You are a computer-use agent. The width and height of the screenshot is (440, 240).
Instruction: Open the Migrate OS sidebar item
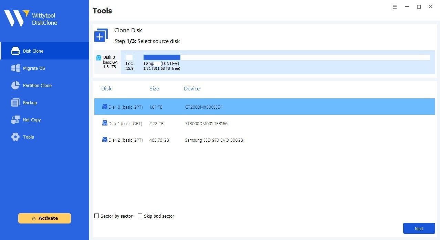tap(44, 68)
